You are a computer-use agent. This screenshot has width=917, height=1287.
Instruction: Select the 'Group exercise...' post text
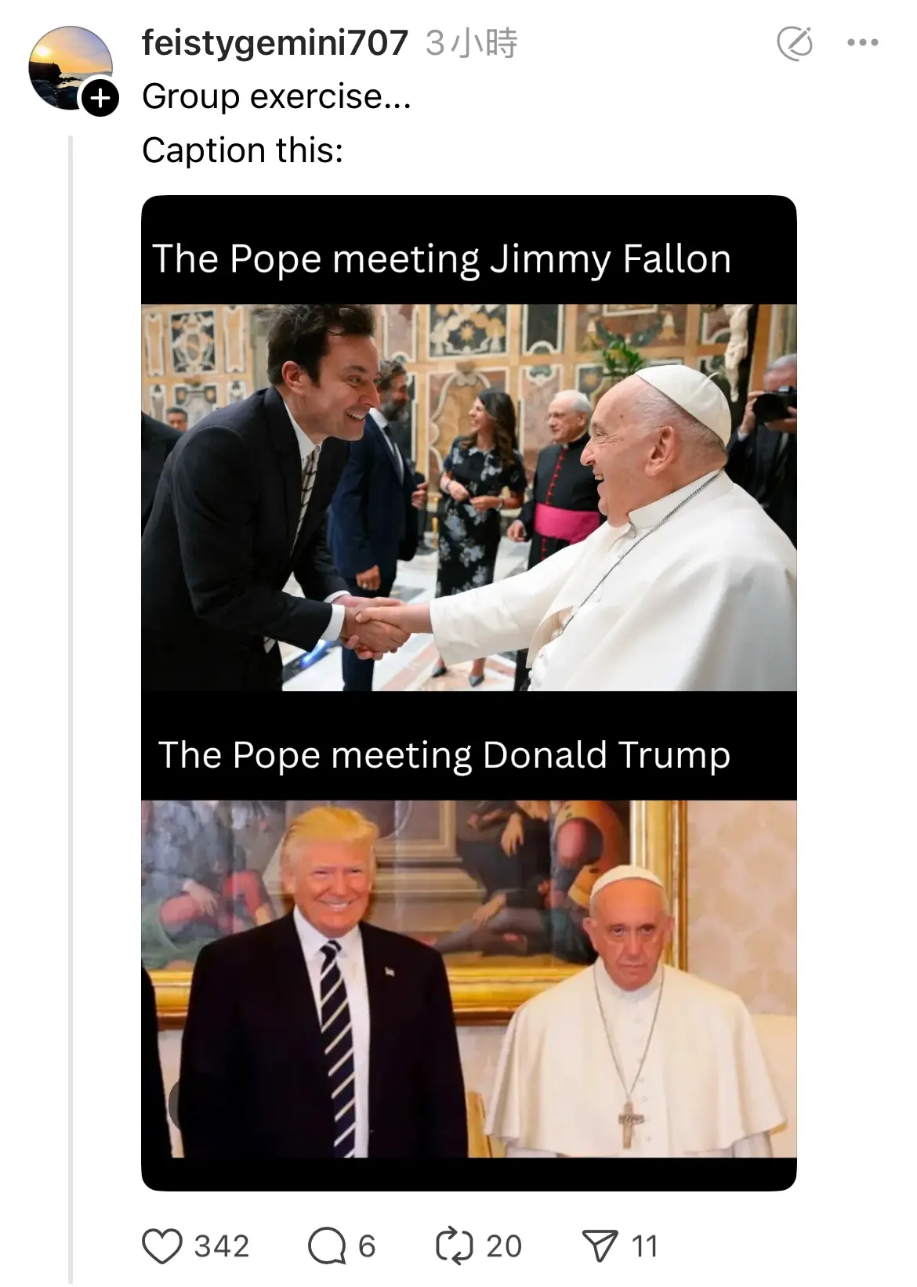coord(277,96)
